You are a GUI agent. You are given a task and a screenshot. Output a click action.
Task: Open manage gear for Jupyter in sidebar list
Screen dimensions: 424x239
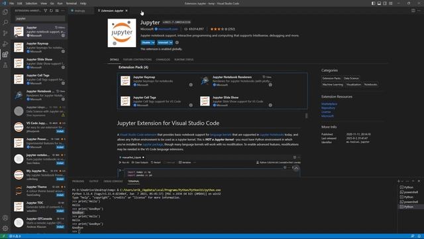click(63, 35)
